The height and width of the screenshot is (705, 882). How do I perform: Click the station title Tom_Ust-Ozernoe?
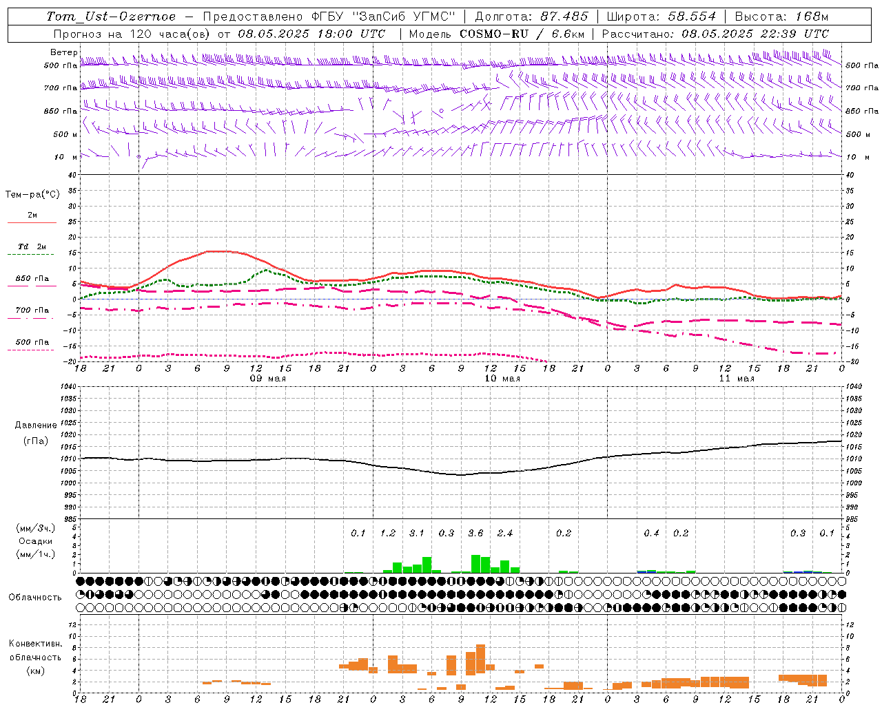pyautogui.click(x=111, y=17)
